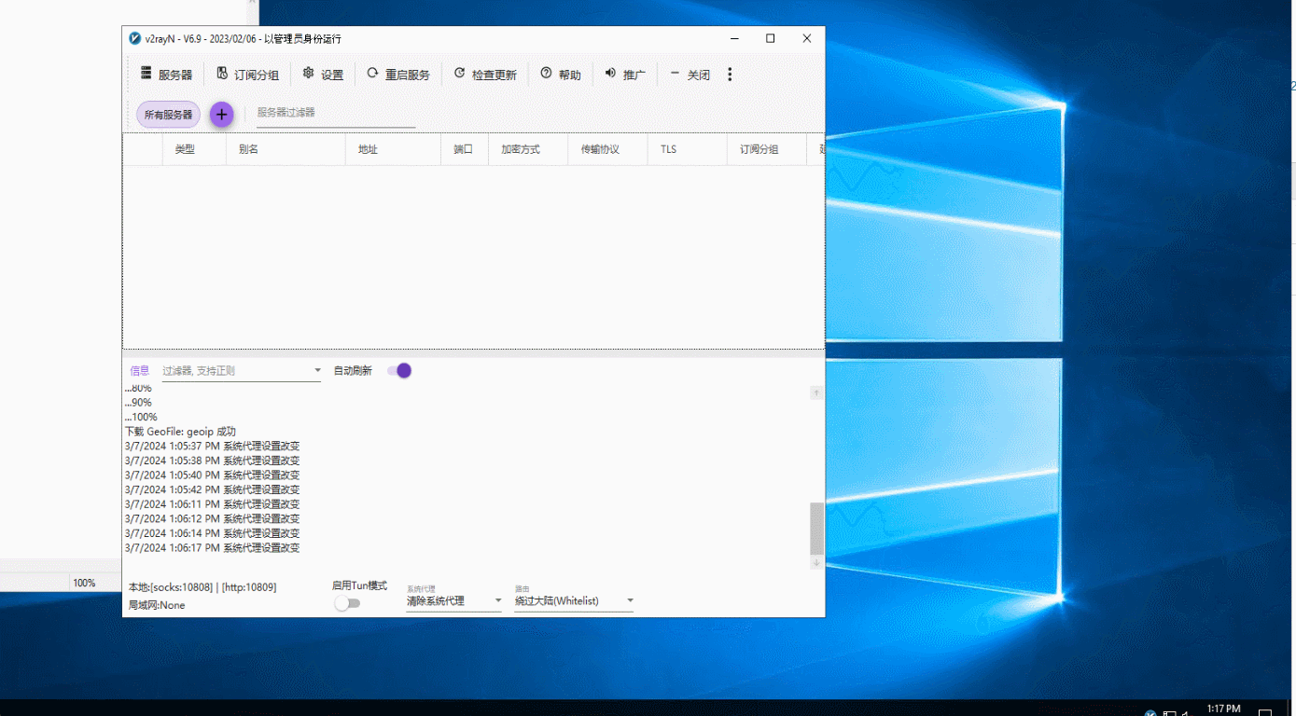Screen dimensions: 1296x716
Task: Toggle the auto refresh (自动刷新) switch
Action: (x=399, y=371)
